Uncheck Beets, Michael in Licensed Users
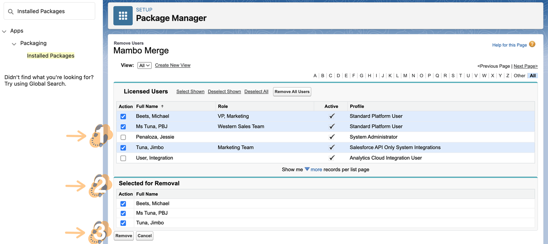The width and height of the screenshot is (548, 244). 123,116
